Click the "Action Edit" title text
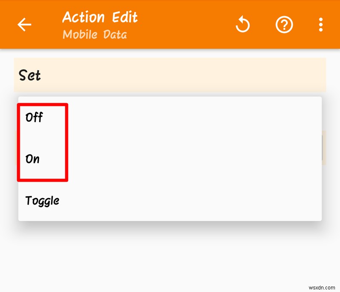340x292 pixels. (100, 17)
